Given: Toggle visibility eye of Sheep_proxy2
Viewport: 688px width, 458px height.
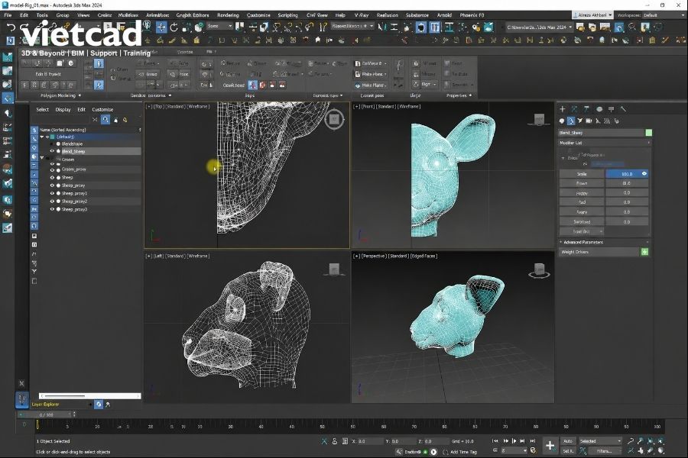Looking at the screenshot, I should click(x=52, y=202).
